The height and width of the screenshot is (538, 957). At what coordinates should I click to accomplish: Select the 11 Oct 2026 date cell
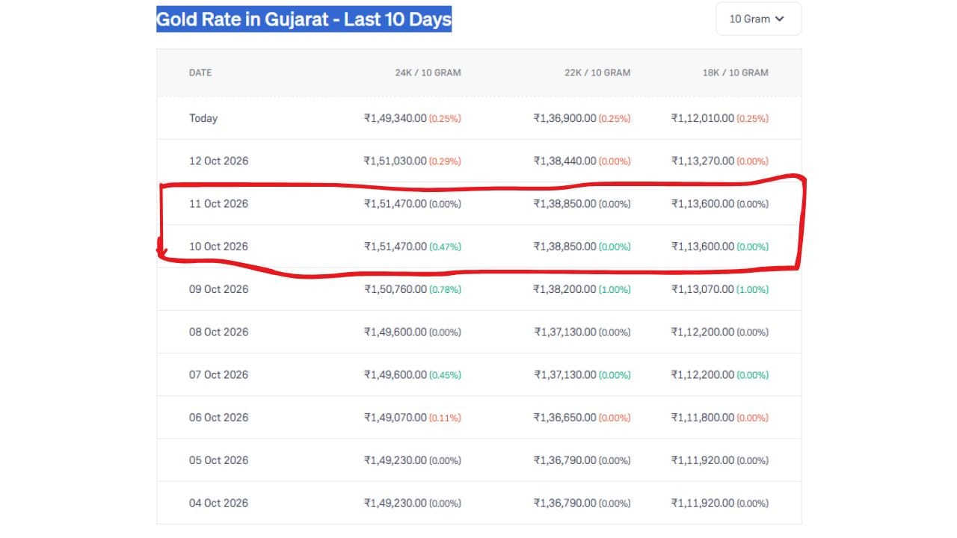tap(218, 203)
